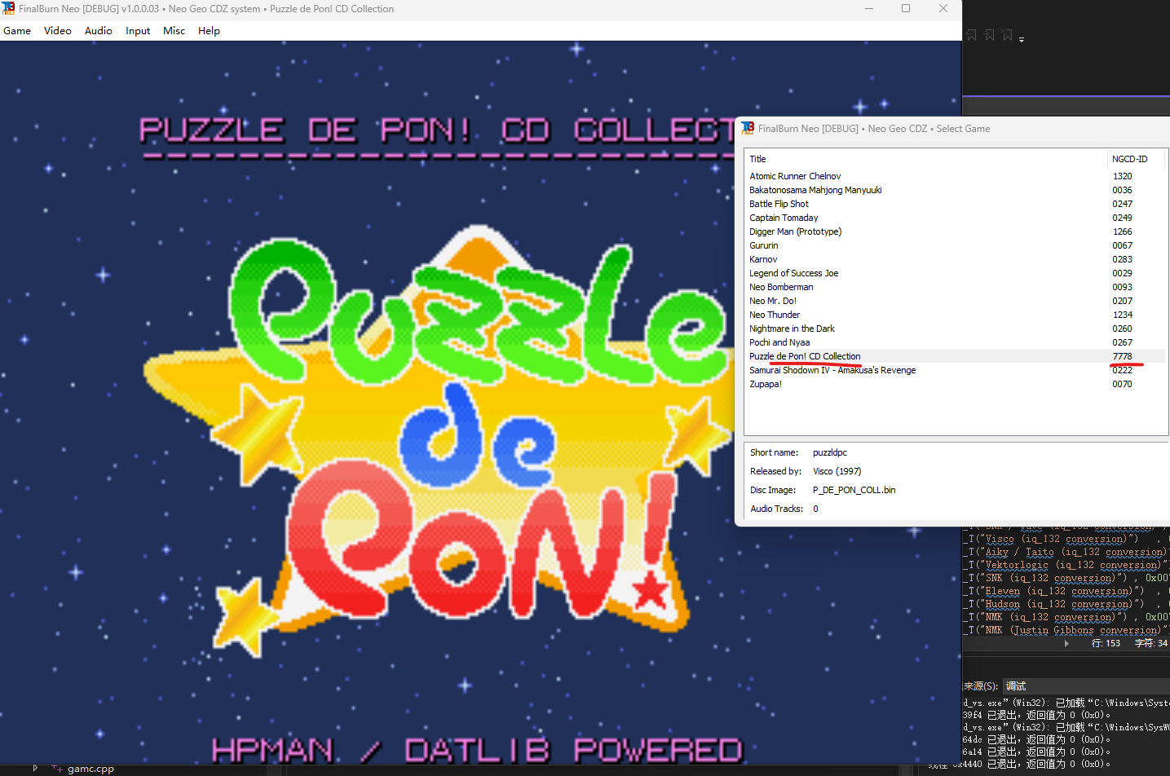Click the FinalBurn Neo icon in main title bar
1170x776 pixels.
tap(8, 9)
